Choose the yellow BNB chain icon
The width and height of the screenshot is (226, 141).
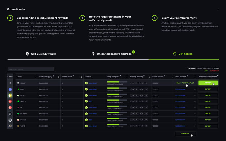coord(10,95)
